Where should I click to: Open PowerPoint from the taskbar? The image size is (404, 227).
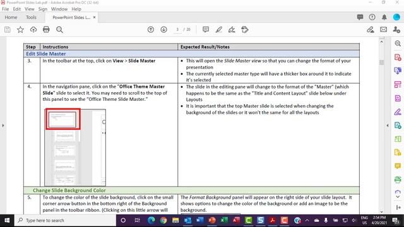212,220
